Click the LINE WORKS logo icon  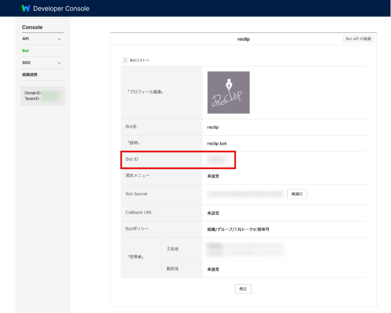26,8
